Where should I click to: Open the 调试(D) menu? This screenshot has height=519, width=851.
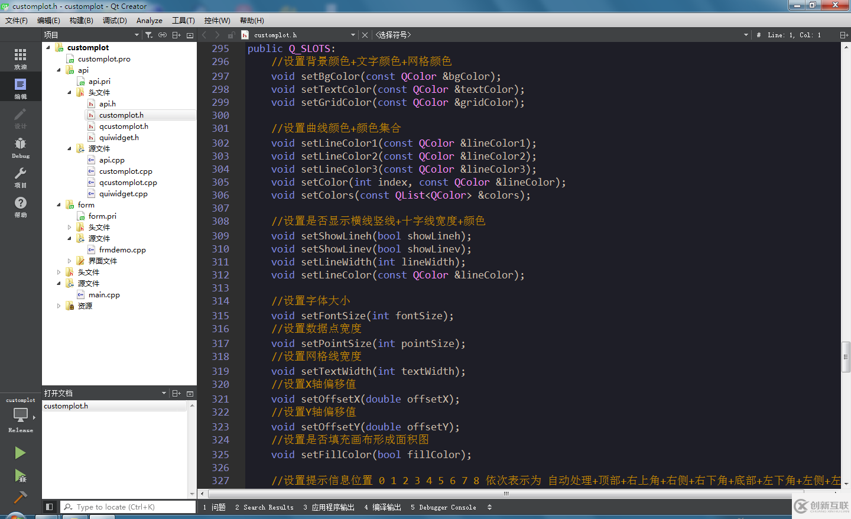[115, 20]
